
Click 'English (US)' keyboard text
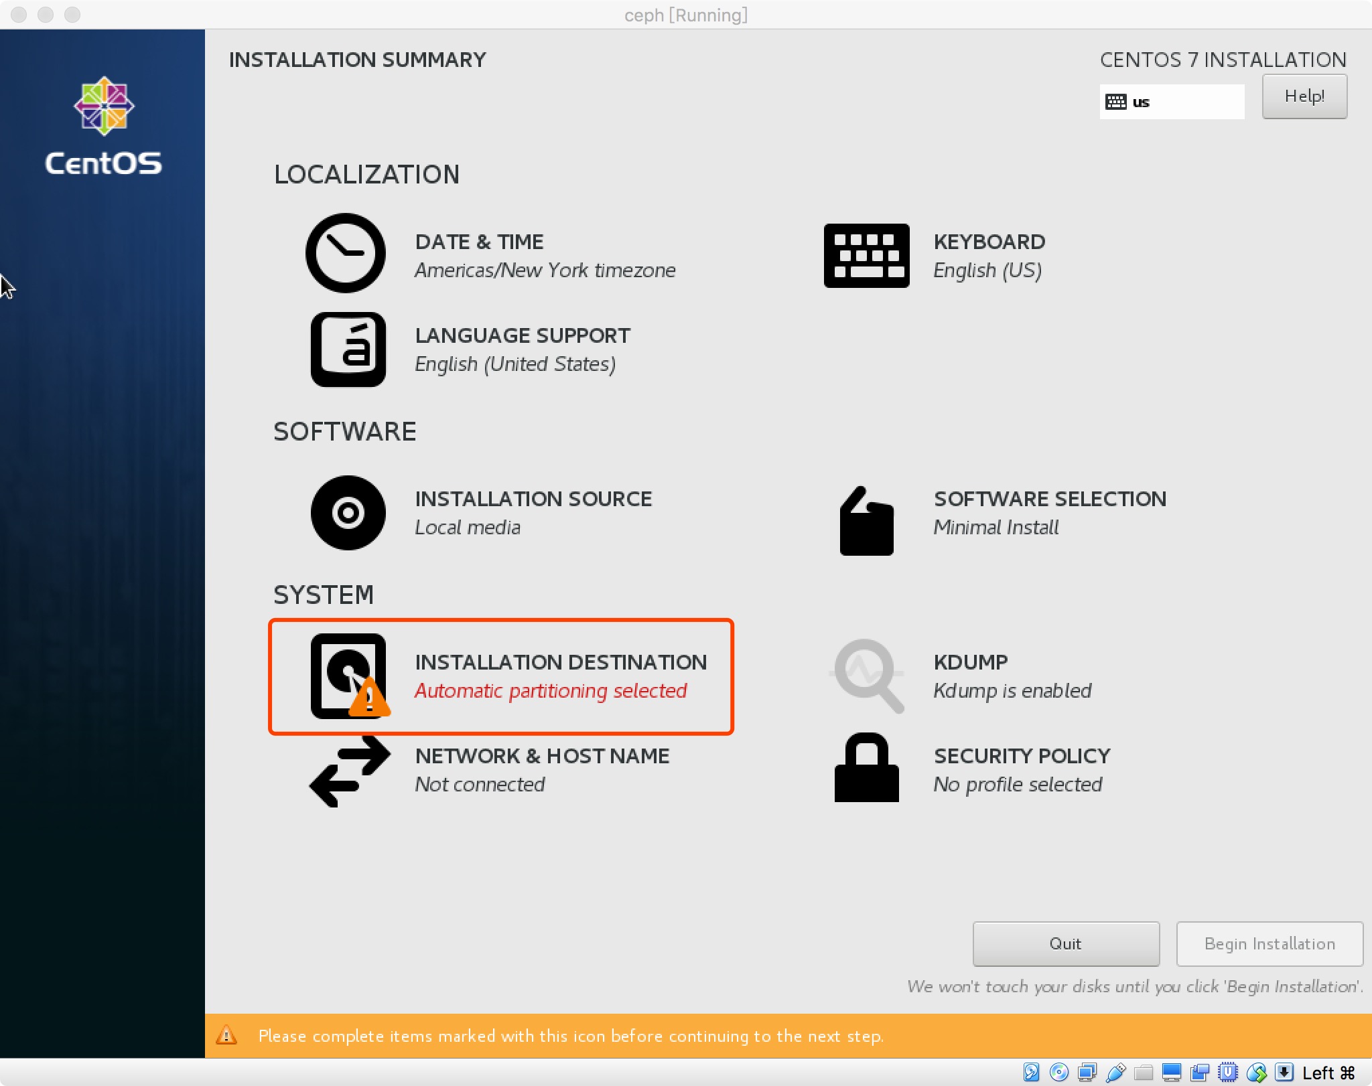point(987,270)
